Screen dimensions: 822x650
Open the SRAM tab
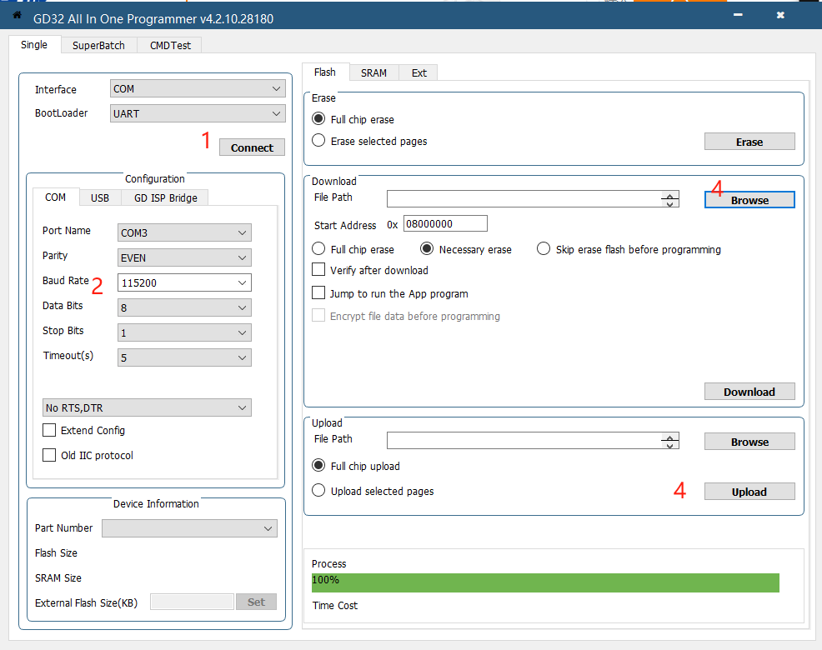tap(373, 73)
